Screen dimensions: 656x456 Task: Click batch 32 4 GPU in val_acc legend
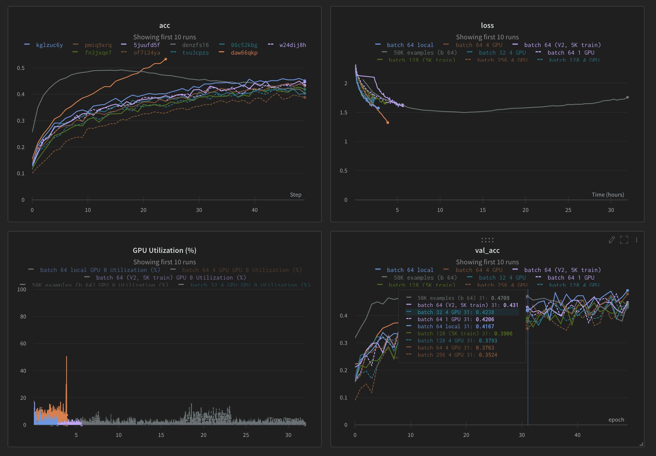(x=502, y=277)
